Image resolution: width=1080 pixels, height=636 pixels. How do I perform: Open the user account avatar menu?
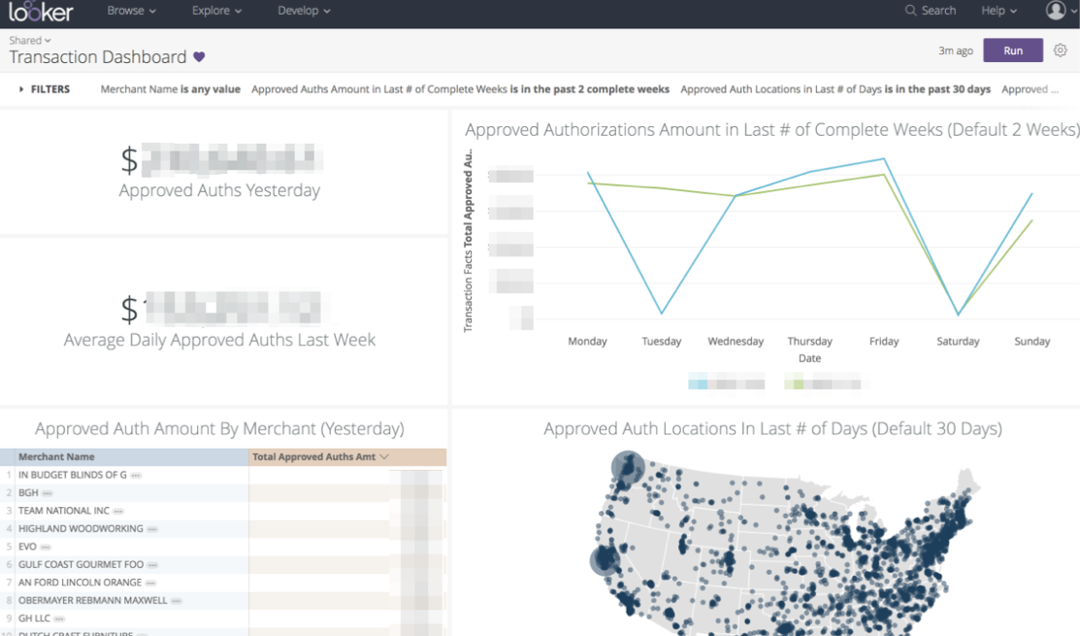tap(1056, 11)
